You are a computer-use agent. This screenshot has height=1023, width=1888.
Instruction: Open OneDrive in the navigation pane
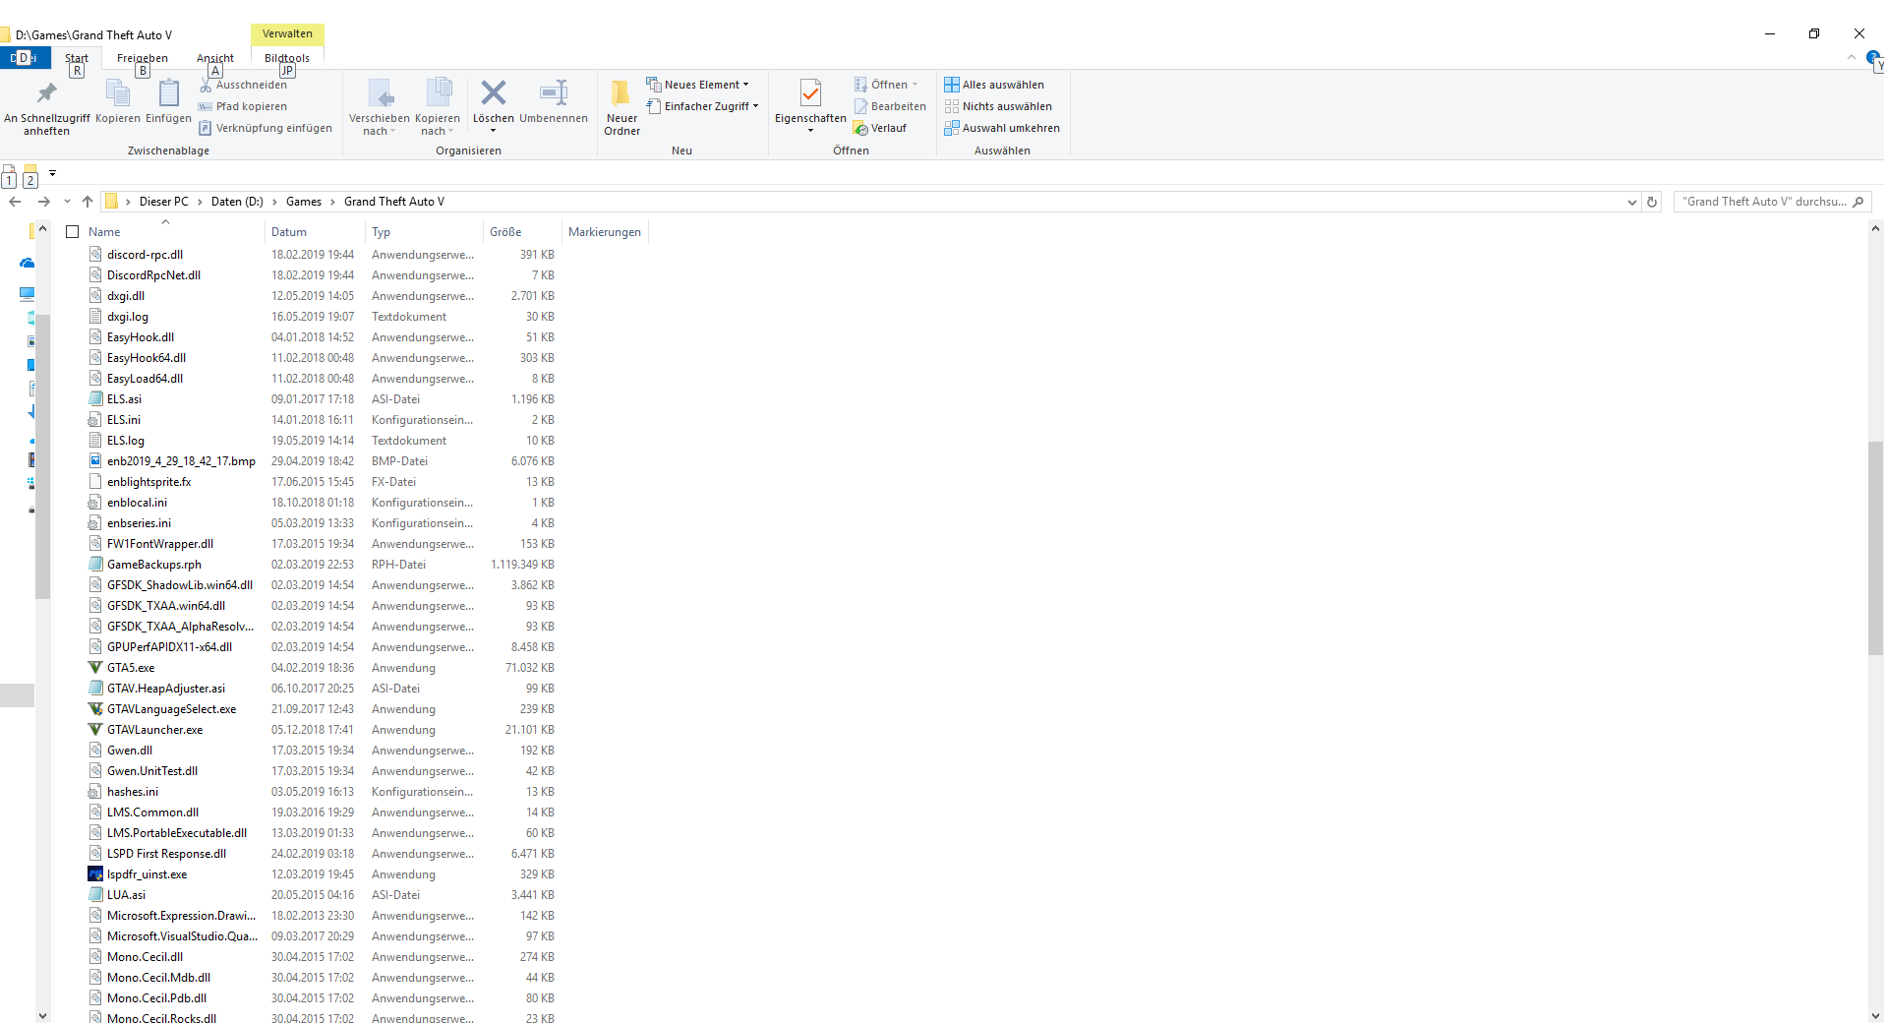click(x=27, y=263)
